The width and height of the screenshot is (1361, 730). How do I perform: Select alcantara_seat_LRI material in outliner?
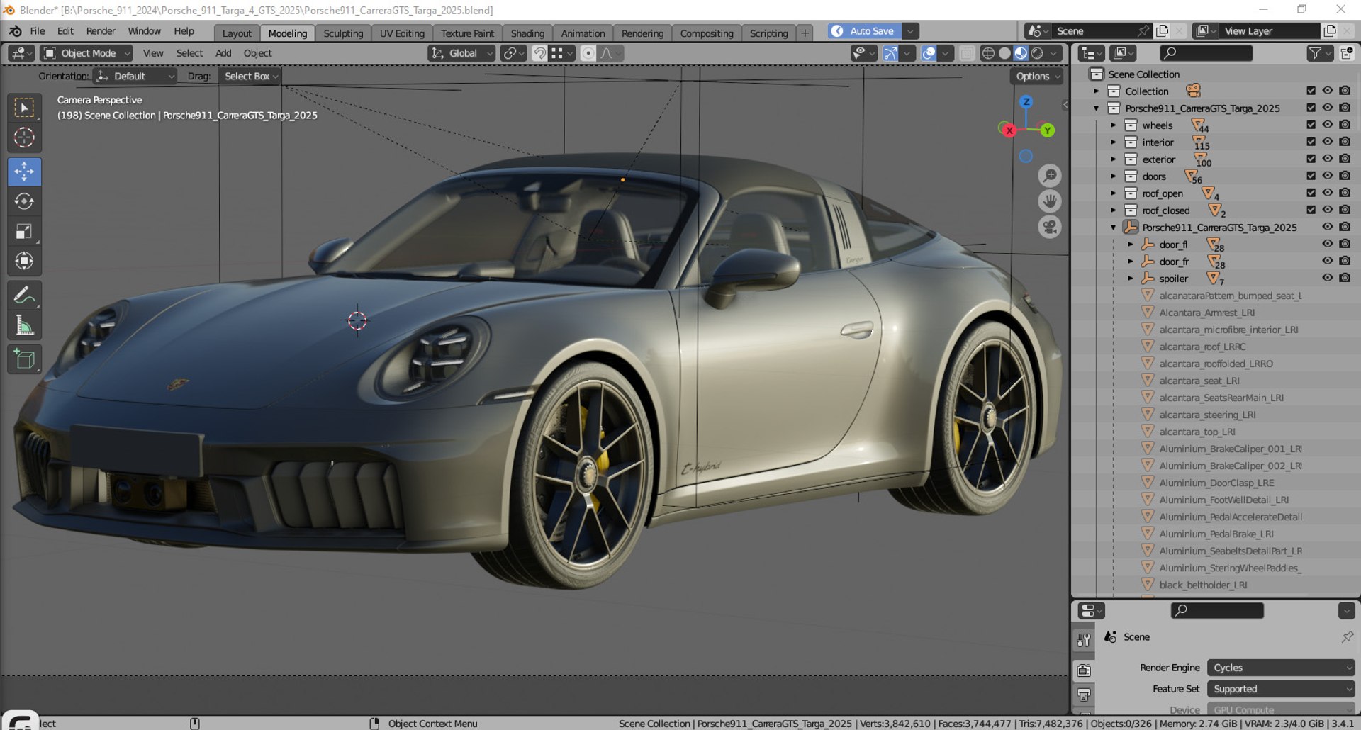coord(1199,381)
